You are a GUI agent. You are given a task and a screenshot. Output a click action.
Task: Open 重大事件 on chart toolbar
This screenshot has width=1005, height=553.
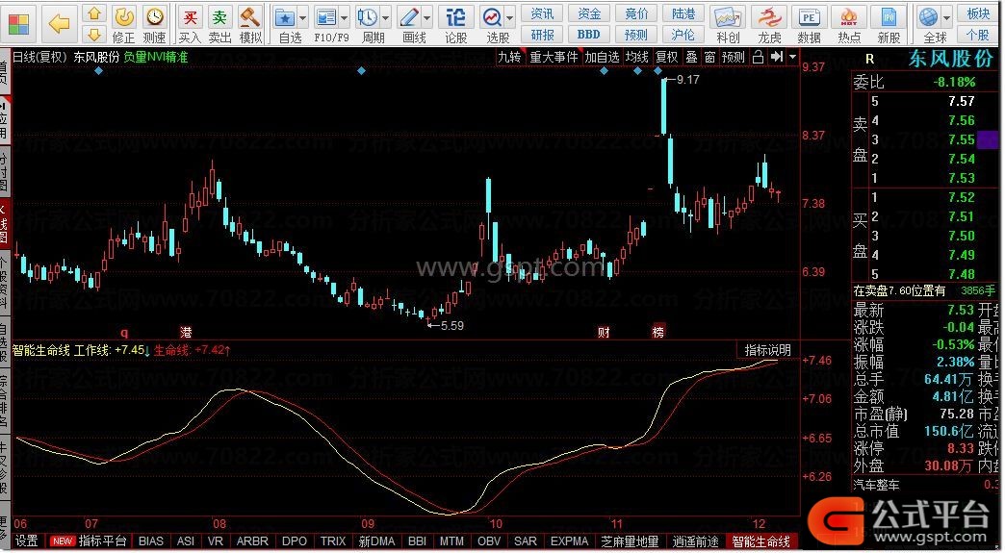[x=554, y=57]
